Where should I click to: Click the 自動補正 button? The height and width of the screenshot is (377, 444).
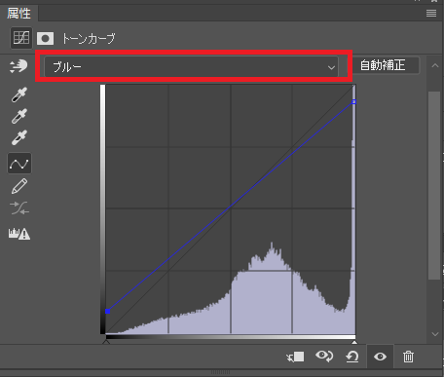coord(383,65)
